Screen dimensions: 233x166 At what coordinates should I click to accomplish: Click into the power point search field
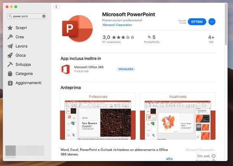27,16
